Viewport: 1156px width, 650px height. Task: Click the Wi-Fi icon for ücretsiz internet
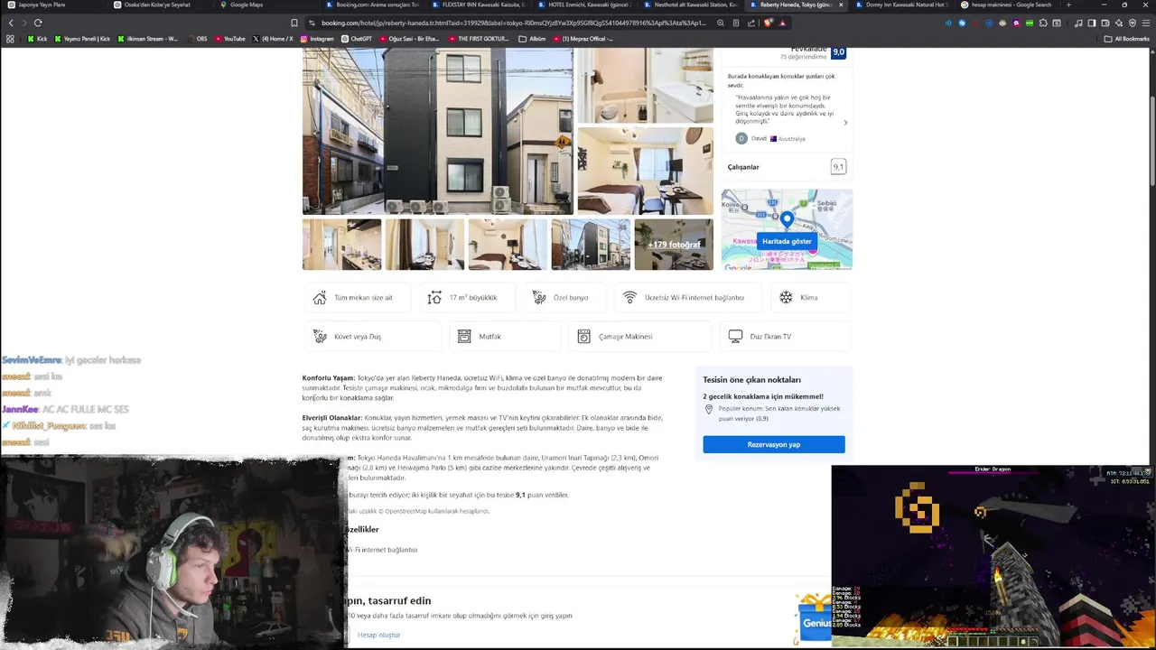(x=630, y=297)
